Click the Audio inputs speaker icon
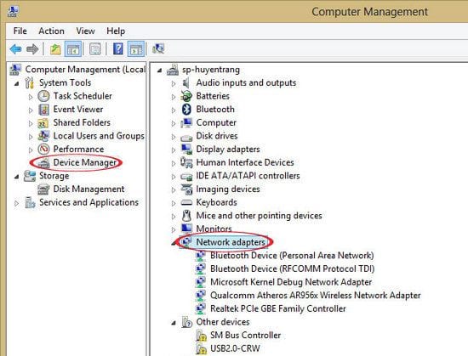 pos(186,82)
